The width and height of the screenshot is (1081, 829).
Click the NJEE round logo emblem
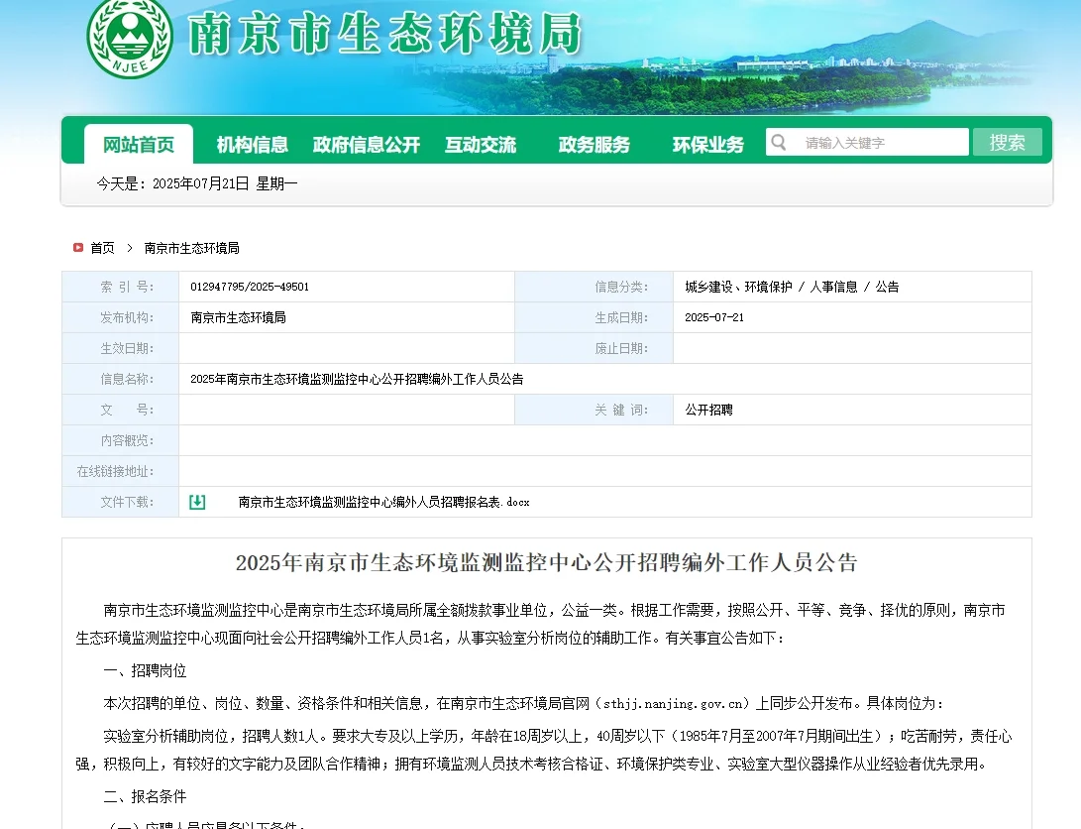click(x=130, y=36)
